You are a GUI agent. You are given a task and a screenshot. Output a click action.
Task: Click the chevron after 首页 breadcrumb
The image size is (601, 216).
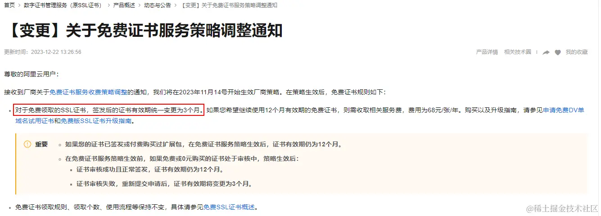pyautogui.click(x=19, y=5)
